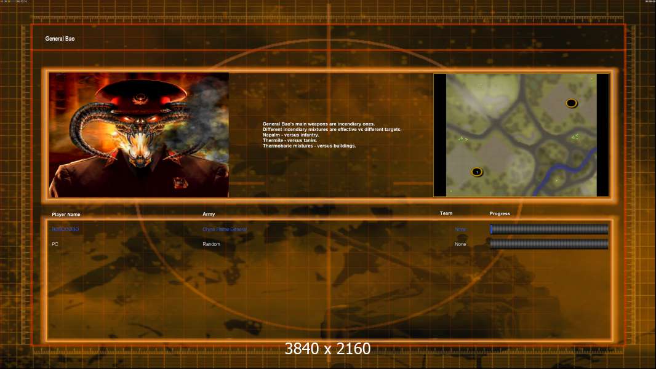Click the 'General Bao' title text
Screen dimensions: 656x369
[x=60, y=39]
